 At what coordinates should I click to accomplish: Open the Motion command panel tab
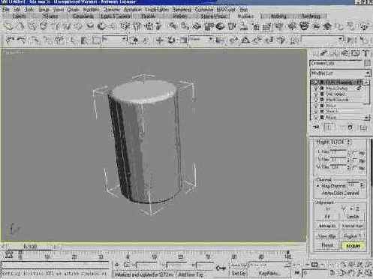pyautogui.click(x=344, y=53)
